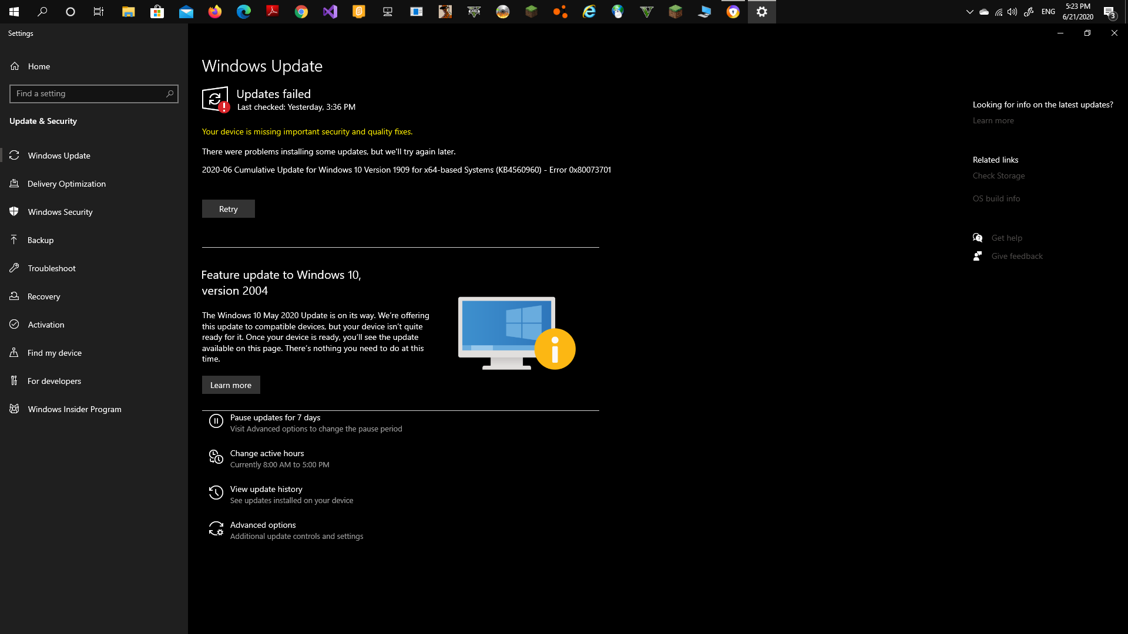Screen dimensions: 1128x634
Task: Open View update history
Action: 266,489
